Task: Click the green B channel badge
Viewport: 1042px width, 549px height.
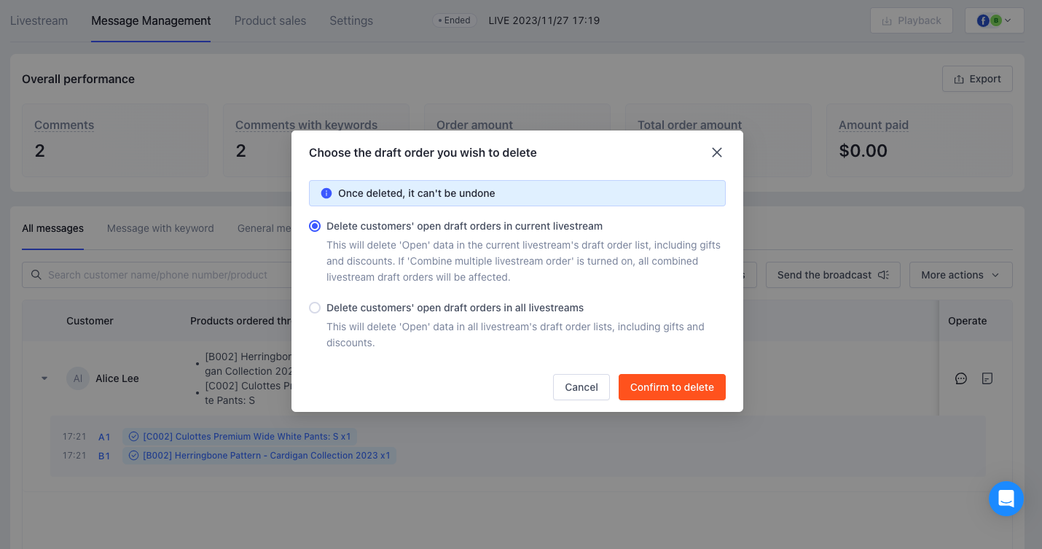Action: [995, 20]
